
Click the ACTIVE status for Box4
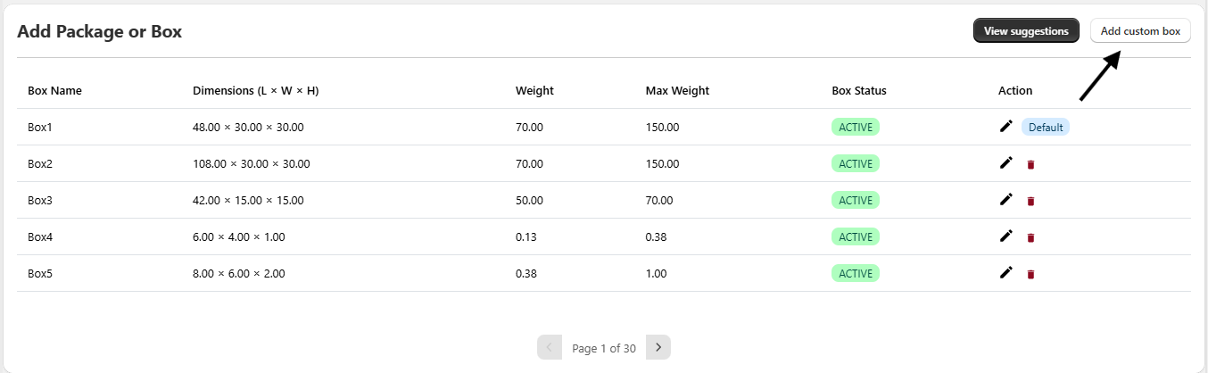(x=856, y=236)
